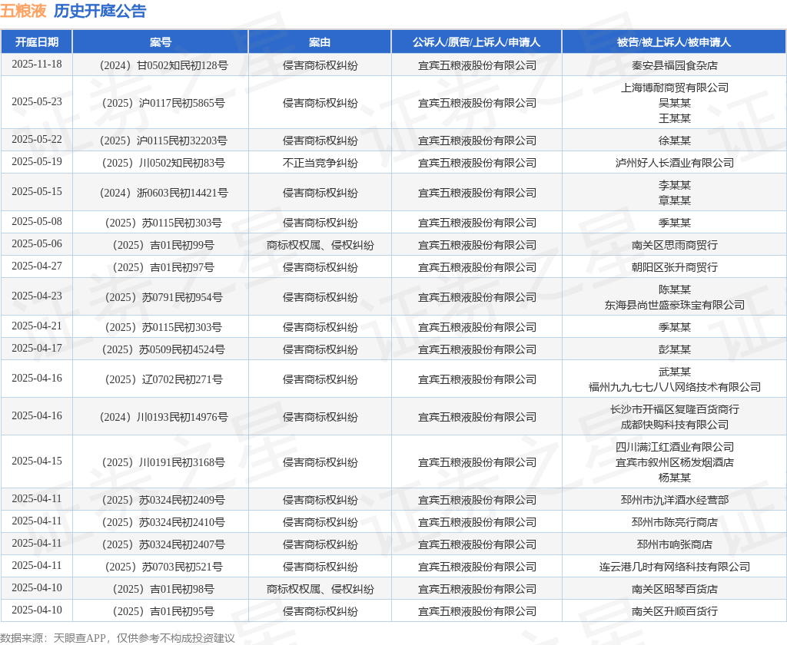Click defendant 李某某
Viewport: 787px width, 645px height.
click(x=675, y=185)
